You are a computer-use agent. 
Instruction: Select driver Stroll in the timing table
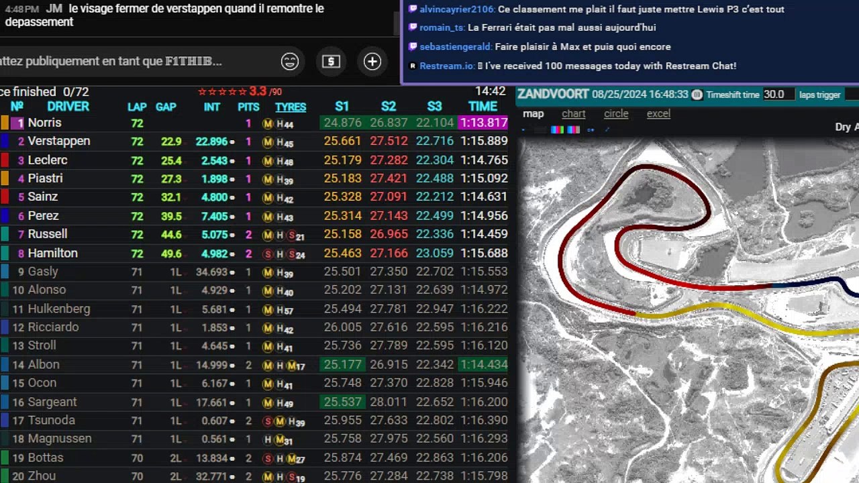[x=42, y=345]
